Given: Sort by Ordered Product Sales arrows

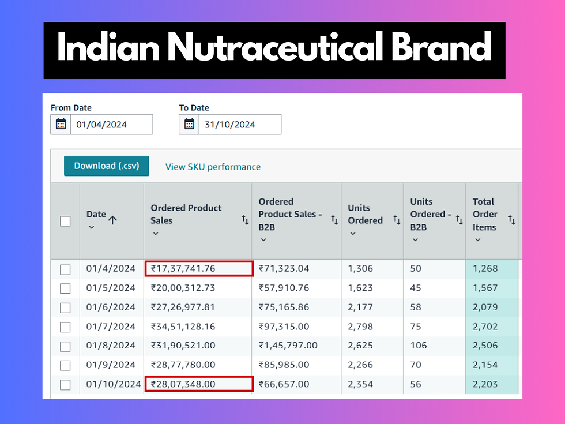Looking at the screenshot, I should click(x=245, y=220).
